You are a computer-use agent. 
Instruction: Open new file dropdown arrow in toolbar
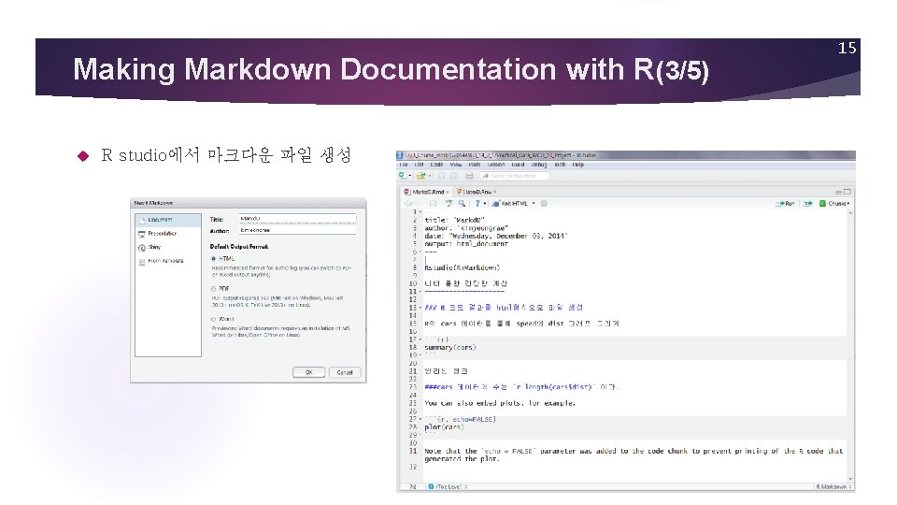coord(409,175)
